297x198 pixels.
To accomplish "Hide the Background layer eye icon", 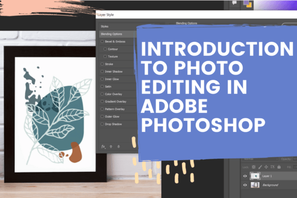I will pos(245,185).
